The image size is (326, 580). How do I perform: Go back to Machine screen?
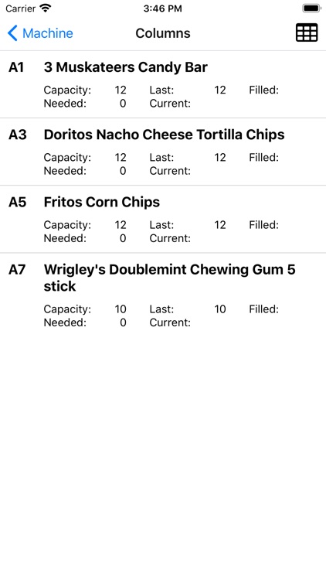[x=40, y=33]
